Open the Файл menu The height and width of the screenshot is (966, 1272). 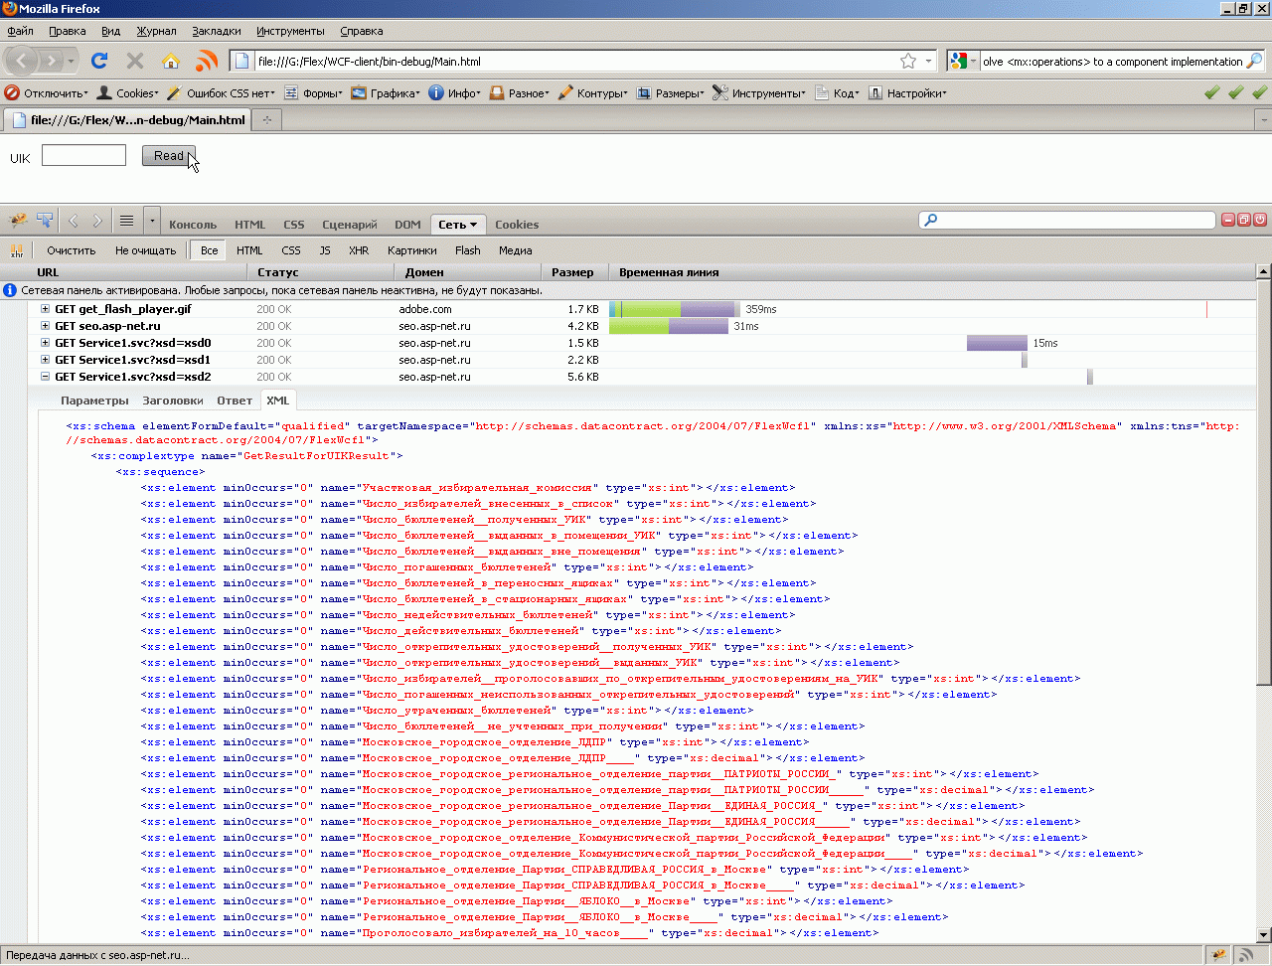coord(20,31)
